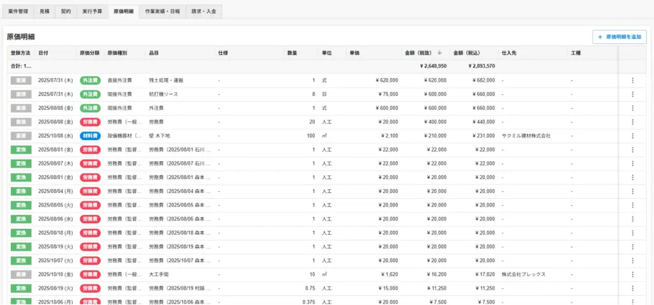The width and height of the screenshot is (654, 305).
Task: Sort by the 単価 column header
Action: click(355, 53)
